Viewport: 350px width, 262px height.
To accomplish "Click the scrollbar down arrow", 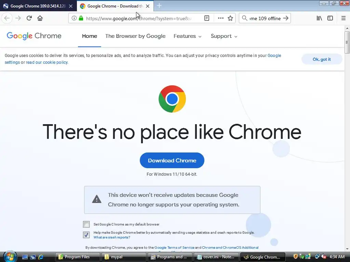I will tap(347, 249).
